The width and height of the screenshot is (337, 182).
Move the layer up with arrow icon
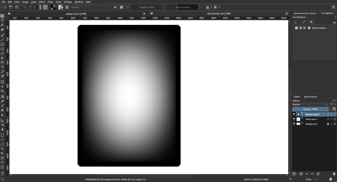312,174
